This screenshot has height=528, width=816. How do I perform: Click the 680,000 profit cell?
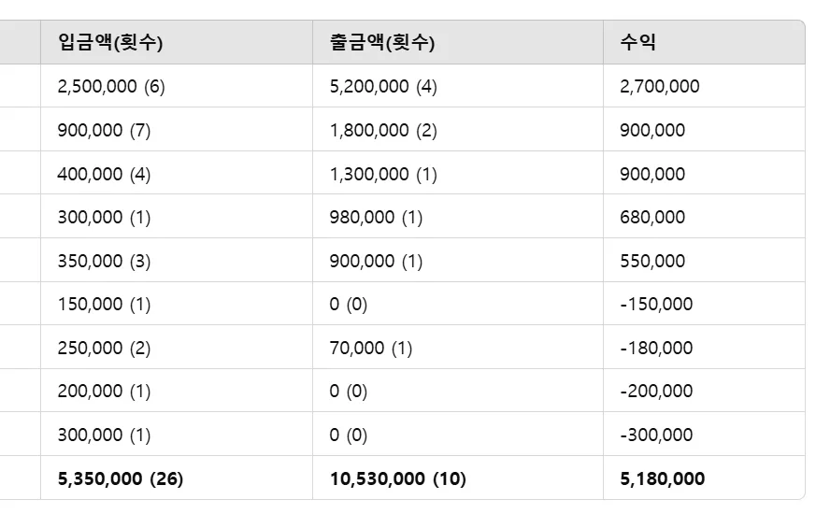704,217
